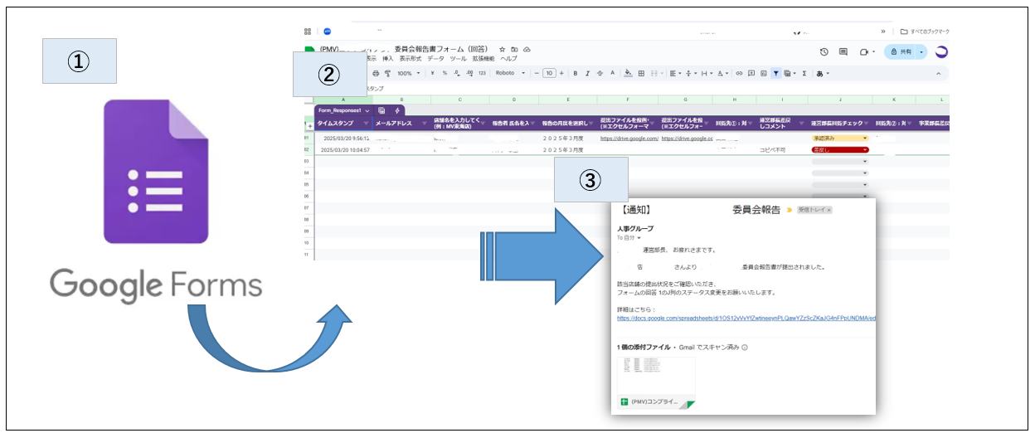Open the 承認済み status dropdown
Viewport: 1035px width, 433px height.
pos(840,138)
